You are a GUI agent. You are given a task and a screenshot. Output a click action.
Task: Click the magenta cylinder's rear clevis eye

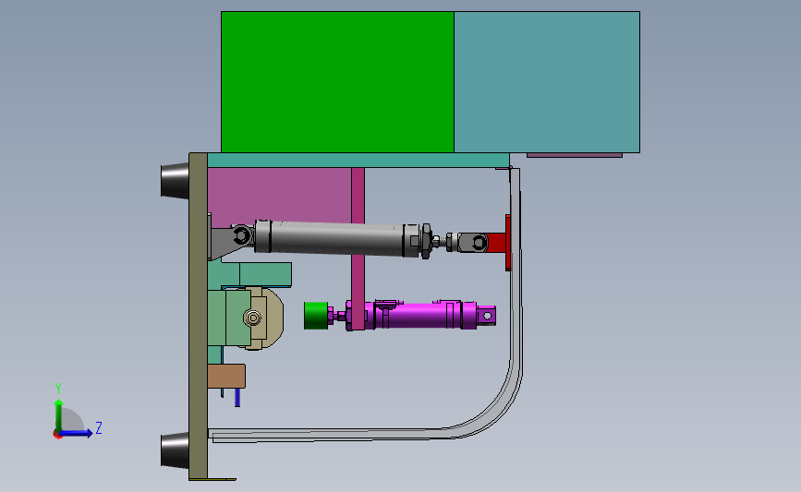tap(487, 316)
